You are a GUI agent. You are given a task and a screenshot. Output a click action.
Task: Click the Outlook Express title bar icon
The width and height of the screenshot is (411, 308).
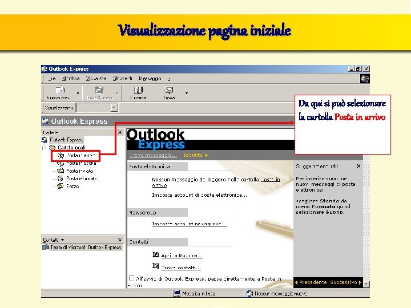click(45, 69)
